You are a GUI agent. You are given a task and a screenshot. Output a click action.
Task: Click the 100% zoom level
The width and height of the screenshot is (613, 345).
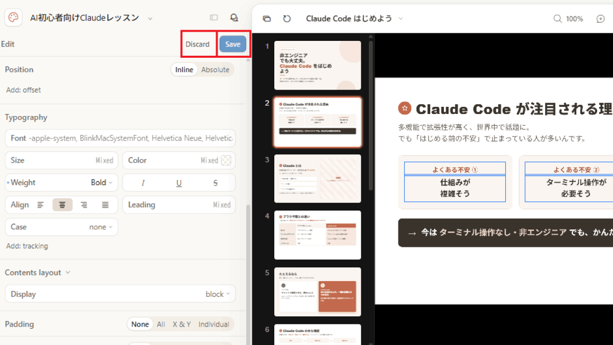coord(574,19)
